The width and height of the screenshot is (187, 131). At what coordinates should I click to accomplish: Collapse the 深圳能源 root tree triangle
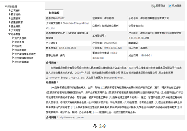6,6
